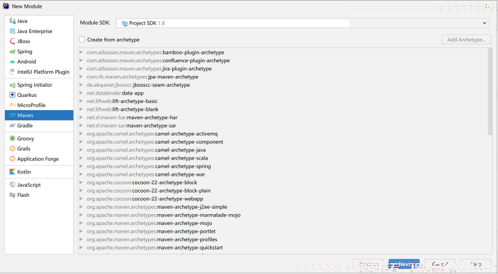This screenshot has width=498, height=274.
Task: Expand net.databinder data-app entry
Action: pos(82,93)
